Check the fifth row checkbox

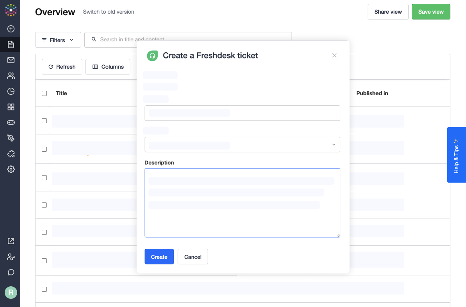click(44, 232)
